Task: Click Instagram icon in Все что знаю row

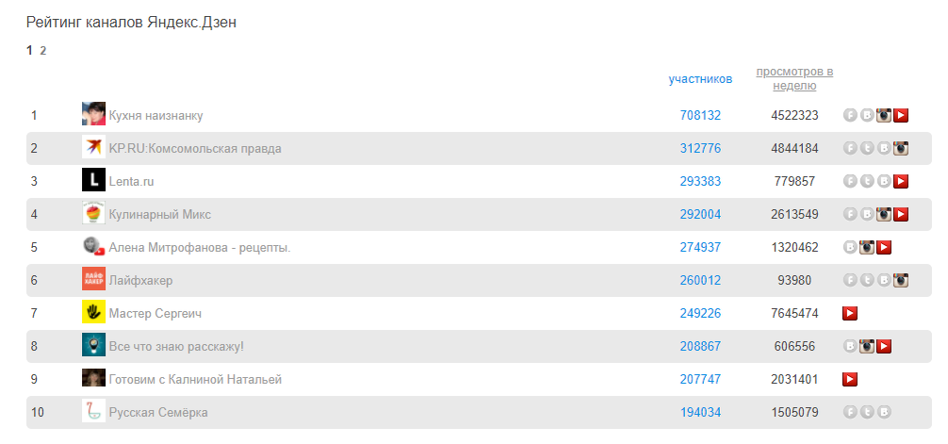Action: [x=867, y=346]
